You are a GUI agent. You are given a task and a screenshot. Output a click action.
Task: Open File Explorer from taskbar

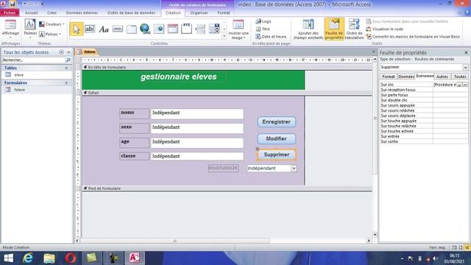49,258
